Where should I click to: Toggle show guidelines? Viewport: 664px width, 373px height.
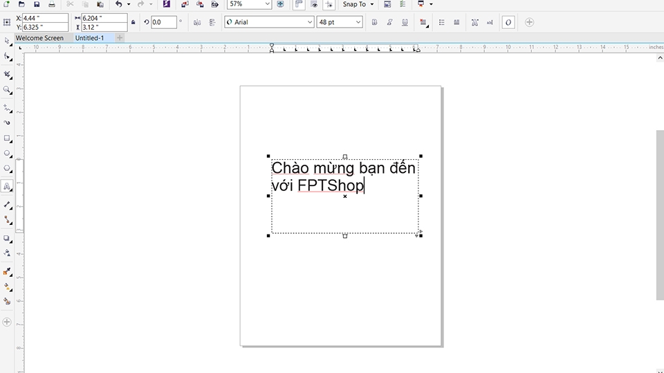(329, 4)
